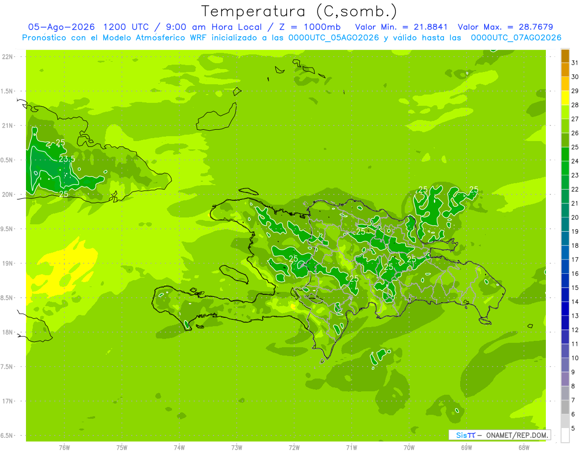Click the legend value '28'

pos(575,105)
